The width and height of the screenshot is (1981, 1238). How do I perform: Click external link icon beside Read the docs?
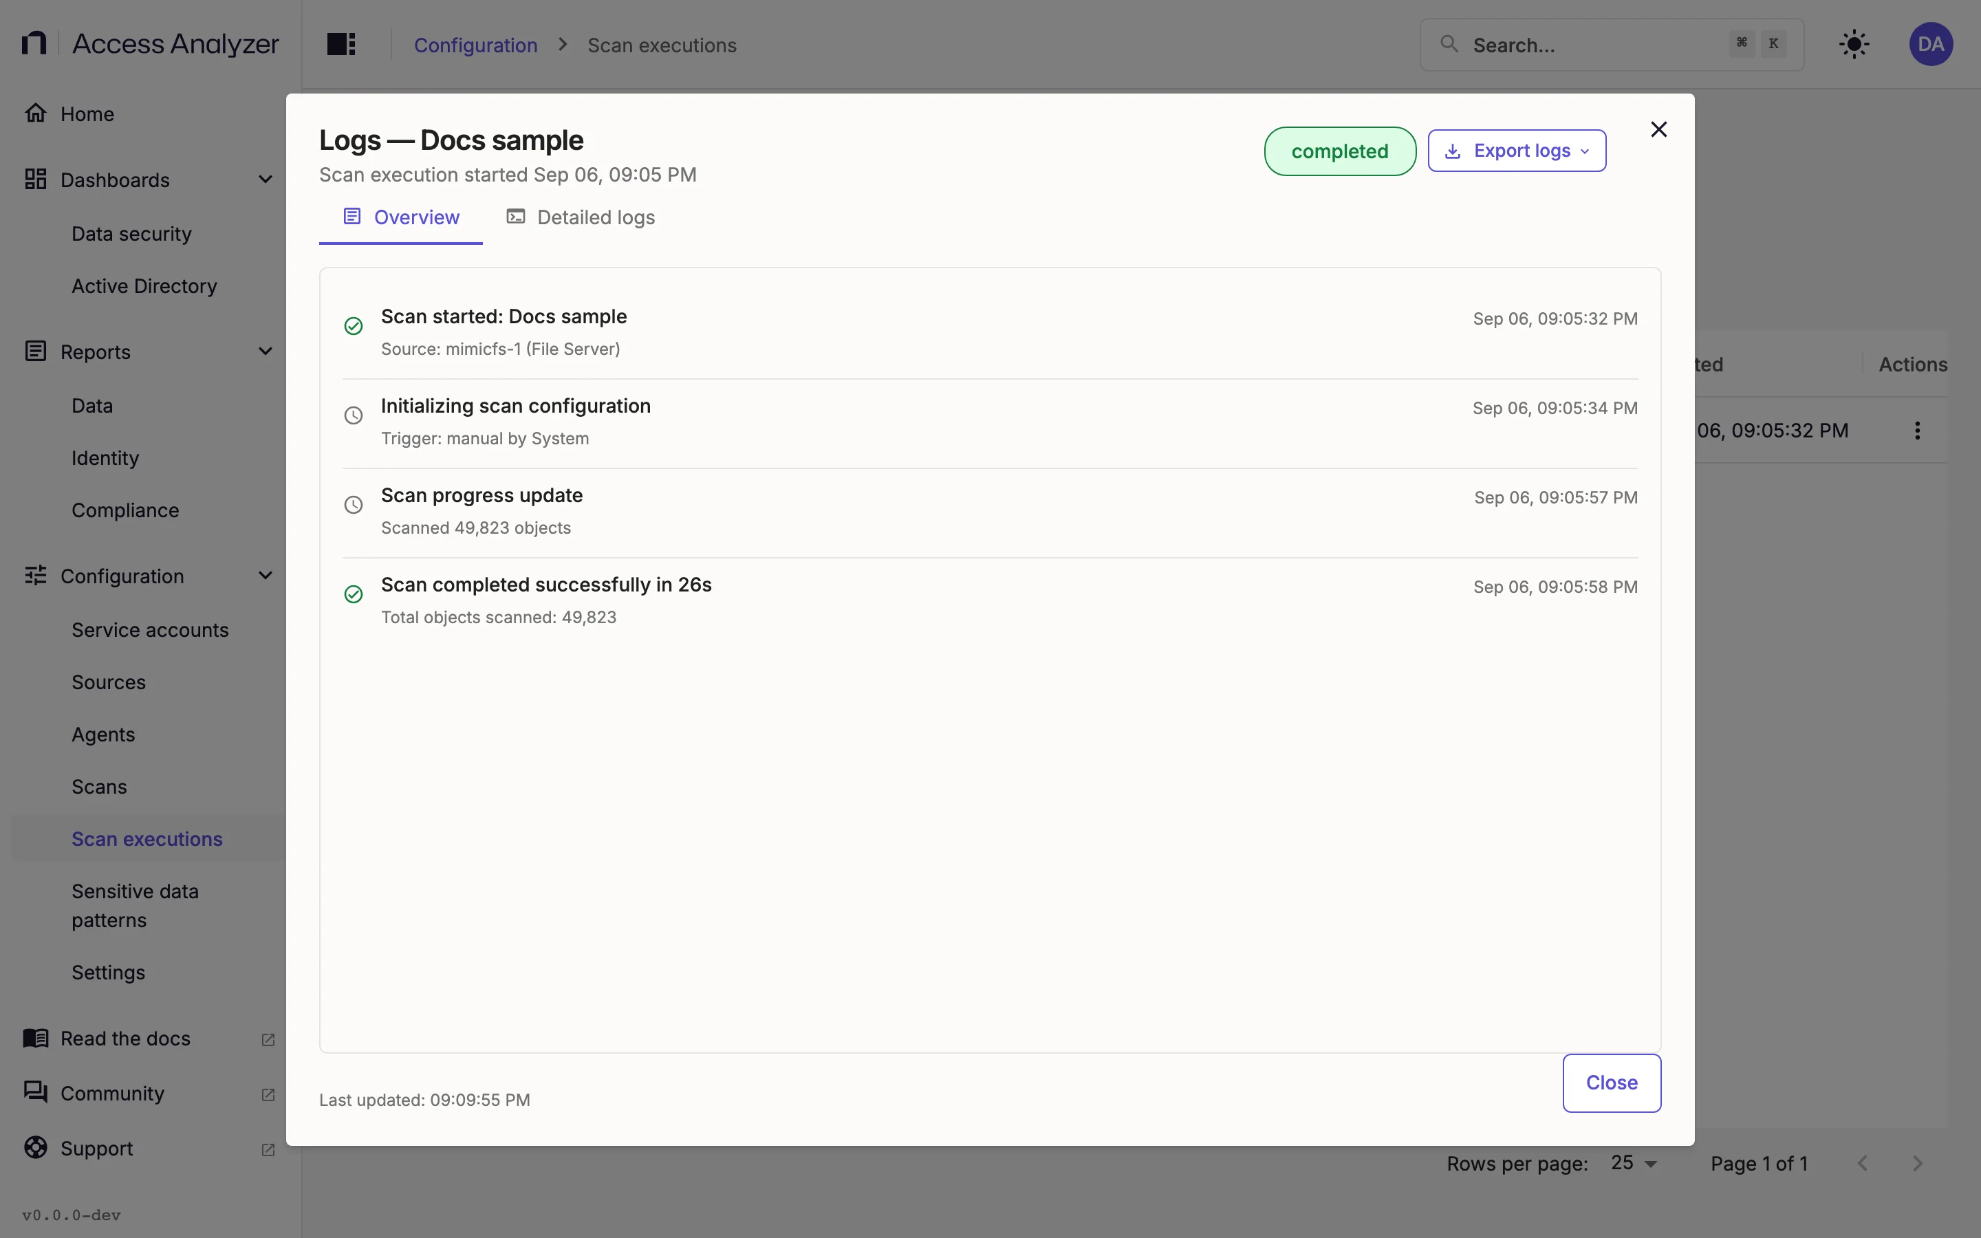tap(268, 1039)
